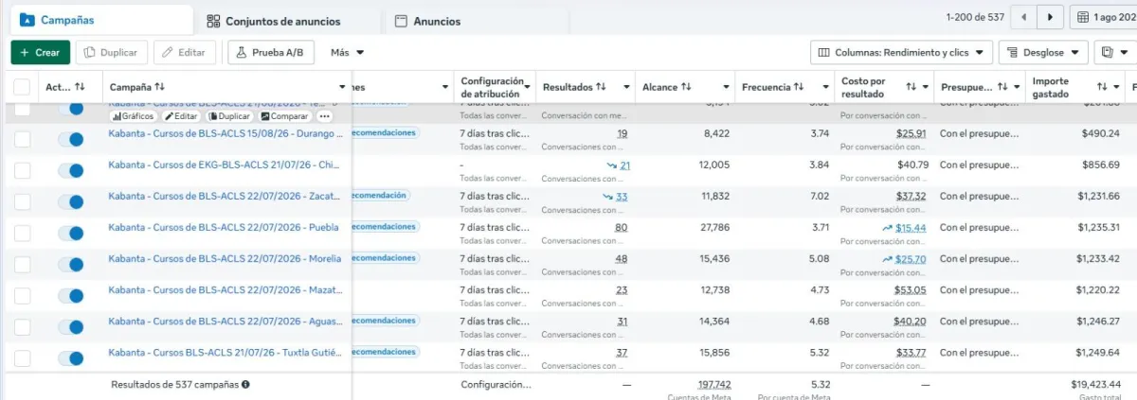Viewport: 1137px width, 400px height.
Task: Toggle the Tuxtla Gutié... campaign switch
Action: pyautogui.click(x=70, y=358)
